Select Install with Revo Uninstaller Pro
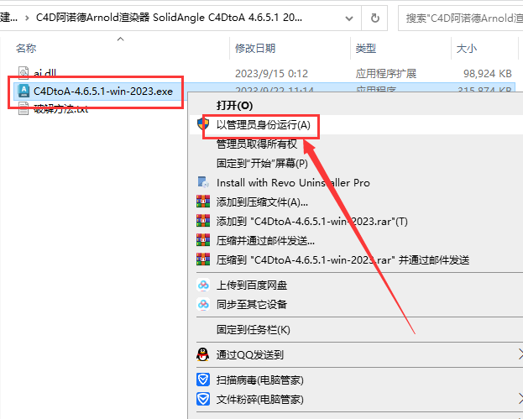Screen dimensions: 523x419 pyautogui.click(x=293, y=183)
